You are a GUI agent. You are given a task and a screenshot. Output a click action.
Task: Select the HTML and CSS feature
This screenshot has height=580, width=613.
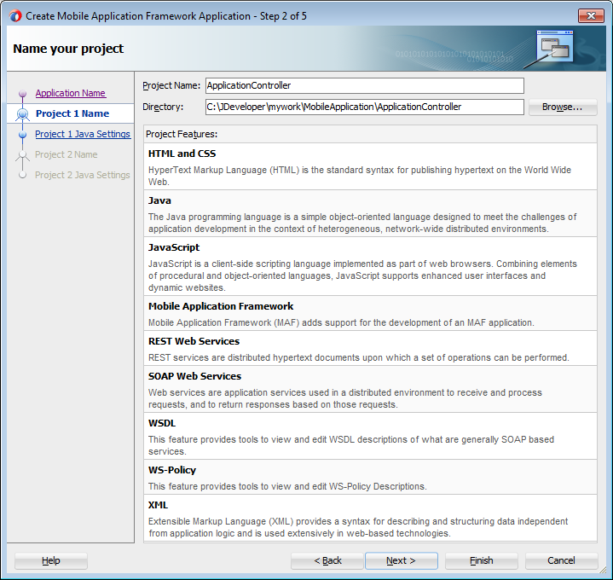370,166
